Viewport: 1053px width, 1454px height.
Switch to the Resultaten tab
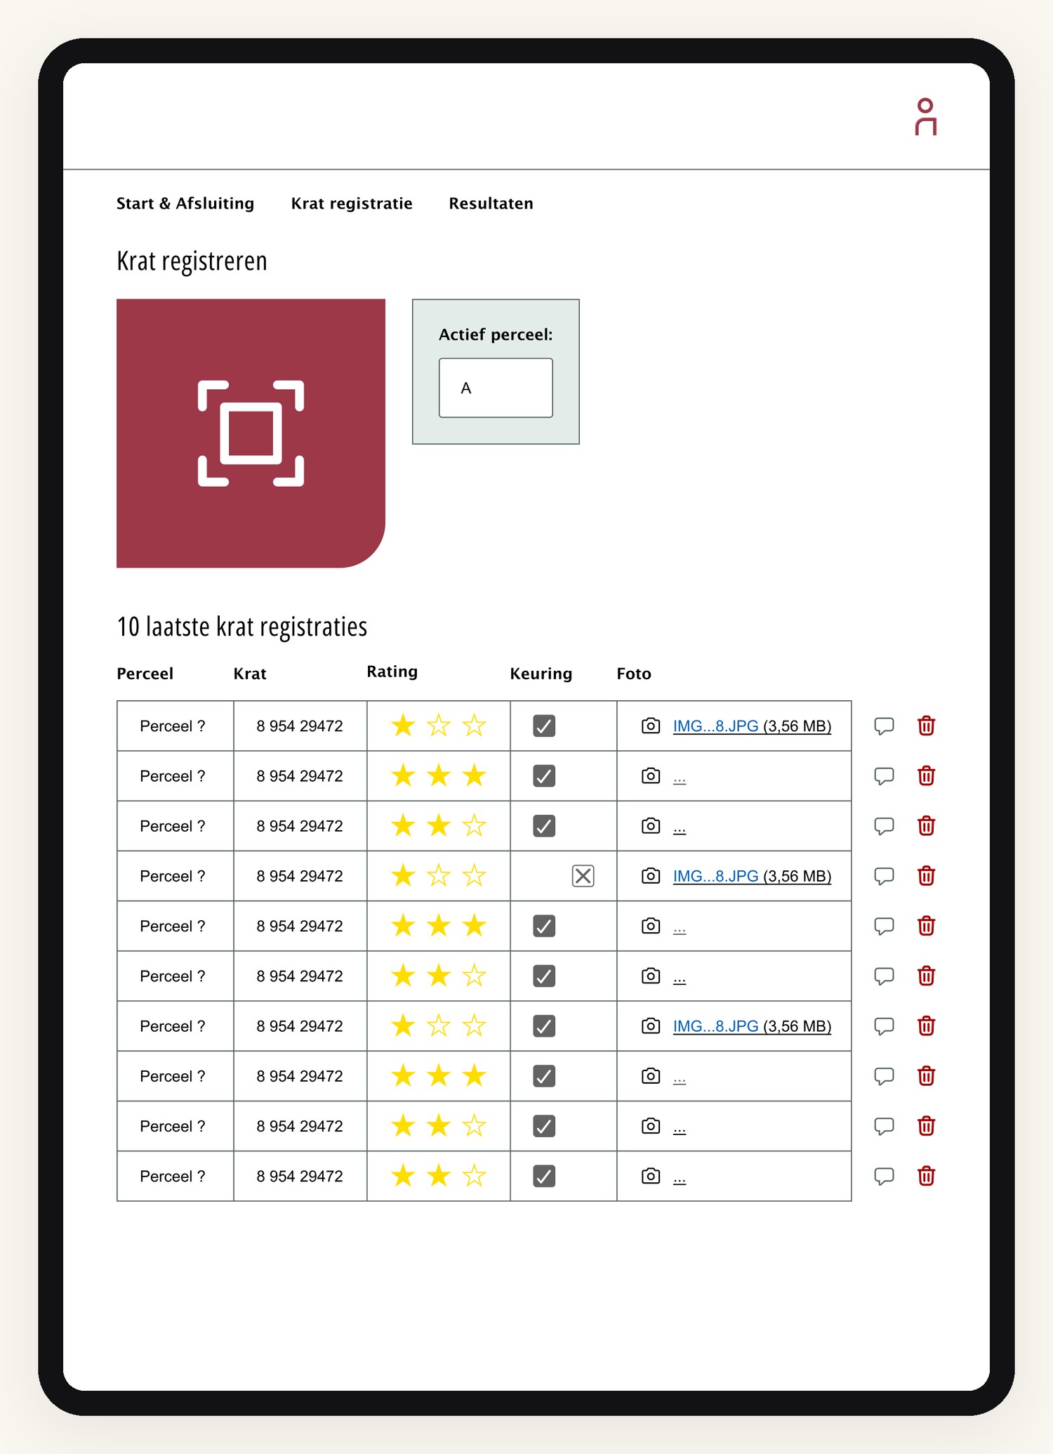click(491, 203)
